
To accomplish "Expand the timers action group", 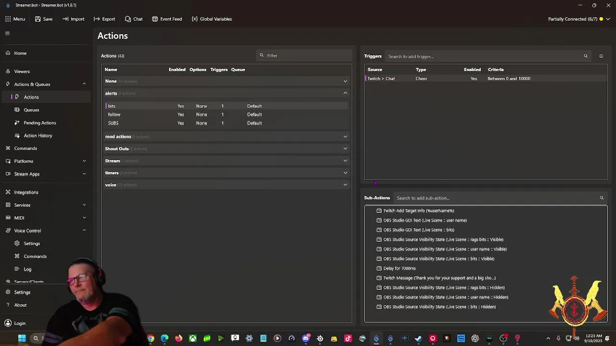I will [226, 173].
